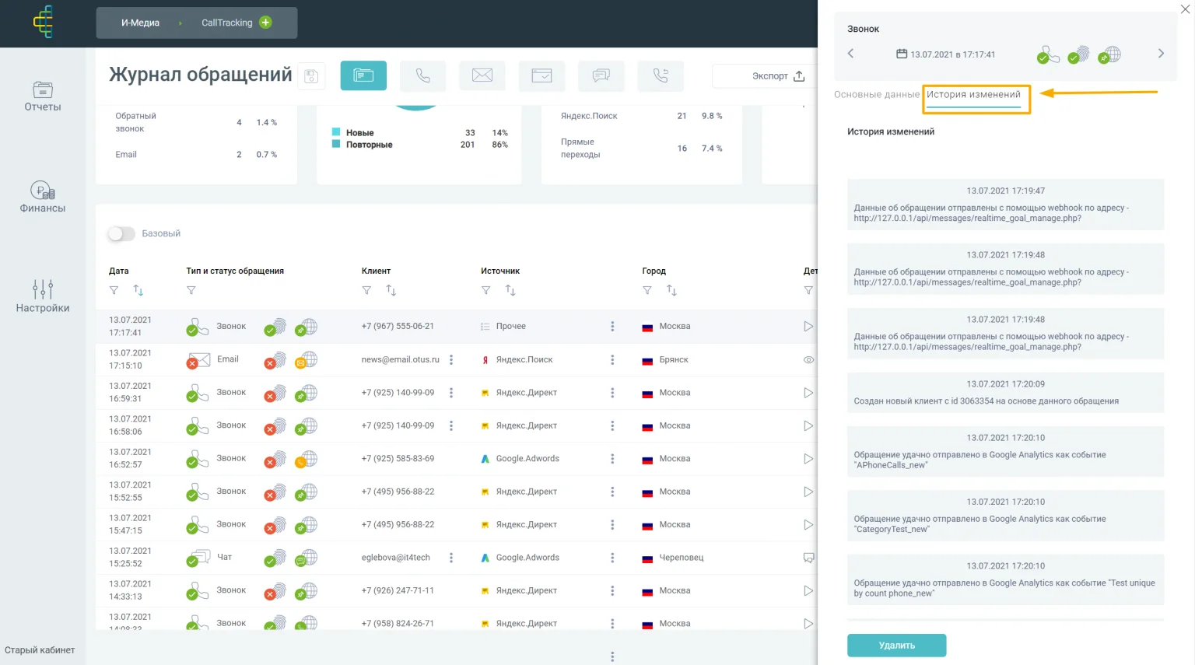Click the eye icon in Брянск row
This screenshot has height=665, width=1195.
click(808, 360)
